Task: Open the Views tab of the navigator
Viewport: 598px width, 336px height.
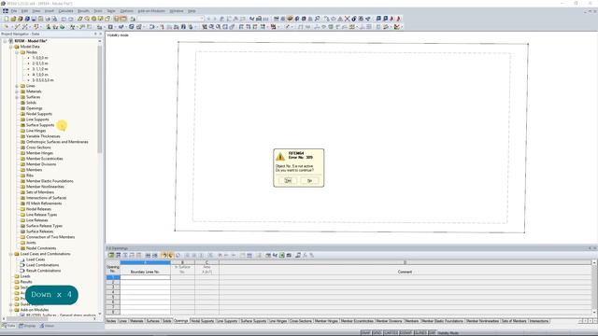Action: pos(48,326)
